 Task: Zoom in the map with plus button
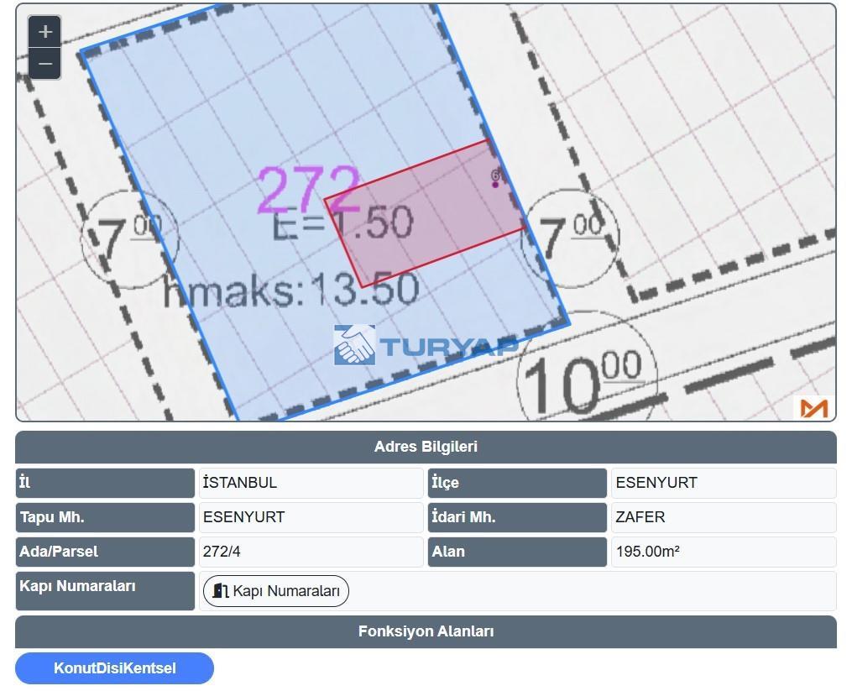pyautogui.click(x=45, y=32)
